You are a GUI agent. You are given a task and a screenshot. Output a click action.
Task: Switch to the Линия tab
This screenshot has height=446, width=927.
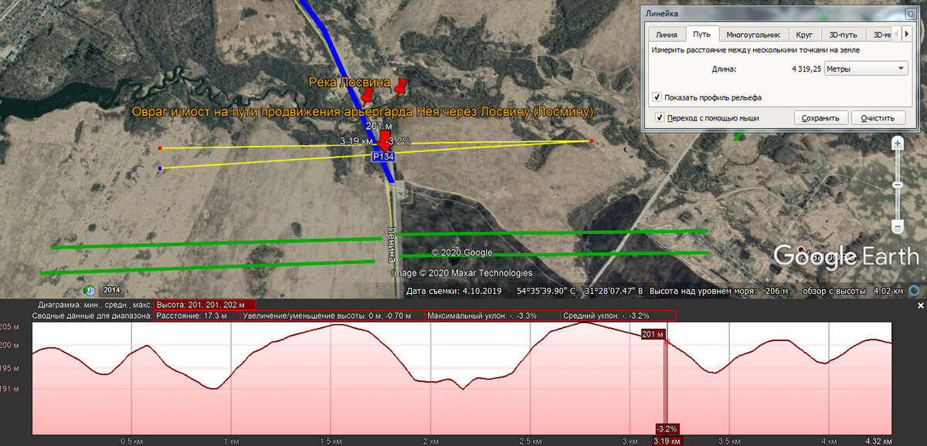pos(667,35)
